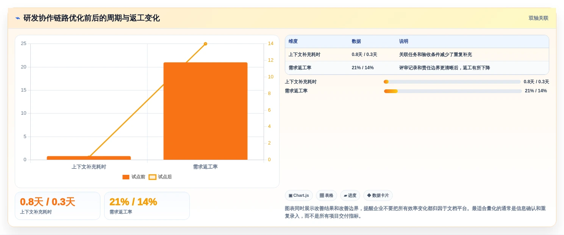Click 关联任务和验收条件减少了重复补充 cell
This screenshot has height=235, width=564.
436,54
